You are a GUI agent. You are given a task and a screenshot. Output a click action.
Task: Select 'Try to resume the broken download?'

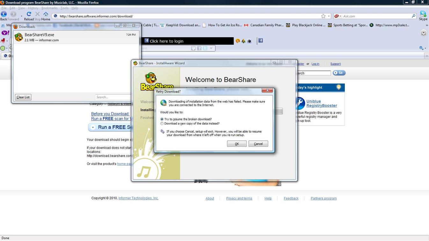[186, 119]
